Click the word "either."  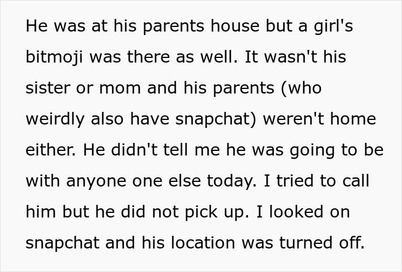pos(49,150)
